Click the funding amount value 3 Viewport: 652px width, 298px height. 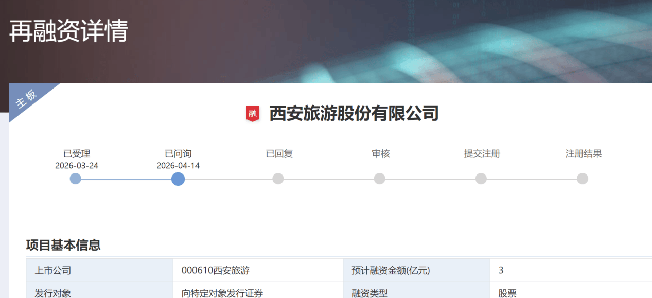click(x=499, y=270)
